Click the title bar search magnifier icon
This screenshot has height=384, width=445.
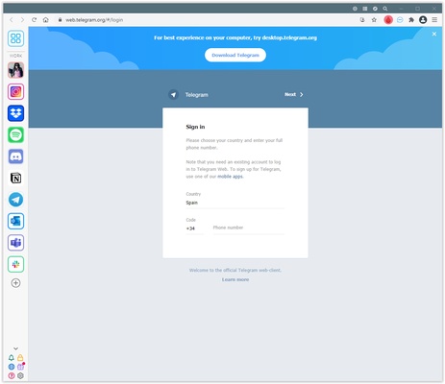point(385,9)
